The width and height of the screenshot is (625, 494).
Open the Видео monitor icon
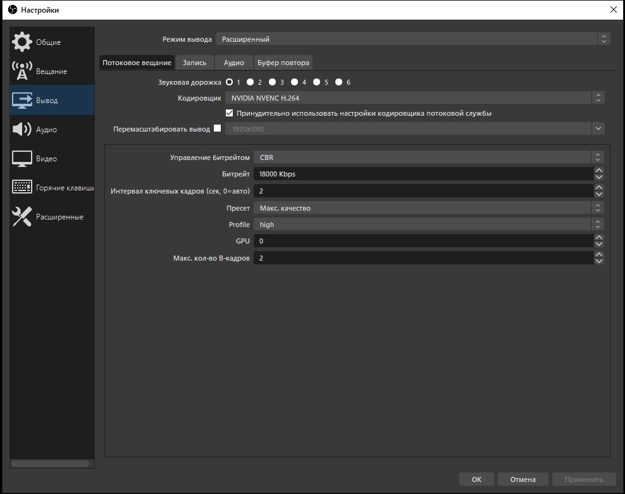(22, 158)
